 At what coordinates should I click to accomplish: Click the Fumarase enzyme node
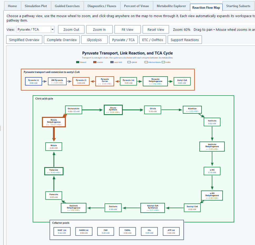(54, 171)
